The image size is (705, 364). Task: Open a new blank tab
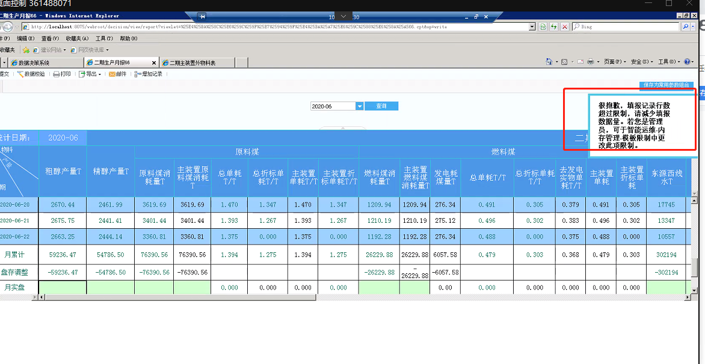241,63
